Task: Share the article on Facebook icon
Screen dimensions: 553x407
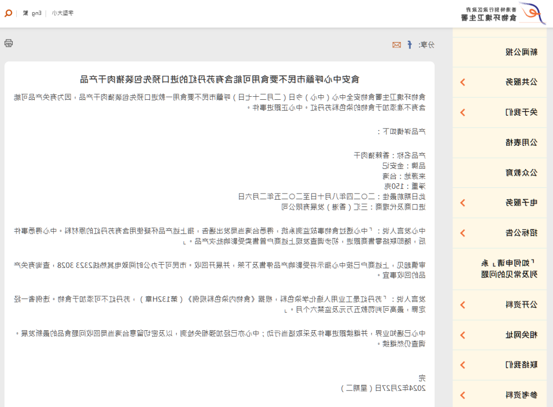Action: click(409, 45)
